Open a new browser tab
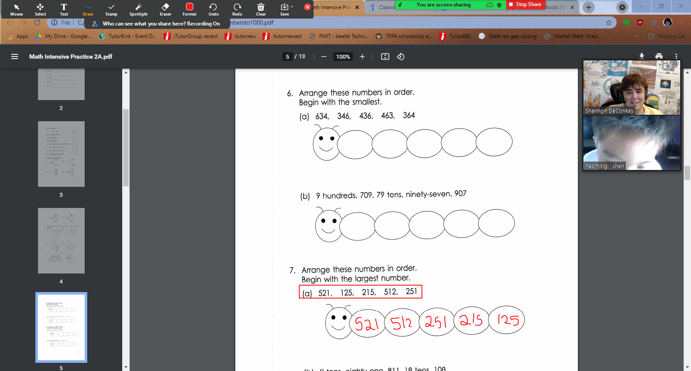691x371 pixels. click(x=589, y=7)
